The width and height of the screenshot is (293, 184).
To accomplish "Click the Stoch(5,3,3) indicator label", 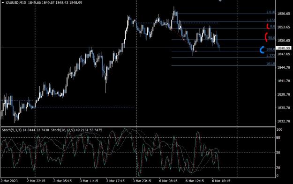I will tap(12, 130).
